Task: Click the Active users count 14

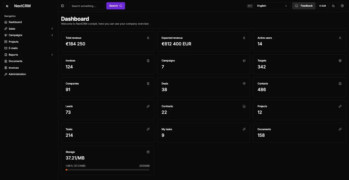Action: pyautogui.click(x=260, y=44)
